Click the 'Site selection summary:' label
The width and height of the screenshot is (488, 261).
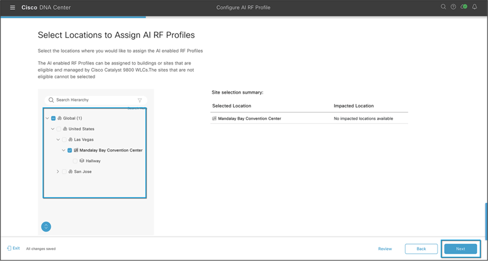pyautogui.click(x=237, y=92)
